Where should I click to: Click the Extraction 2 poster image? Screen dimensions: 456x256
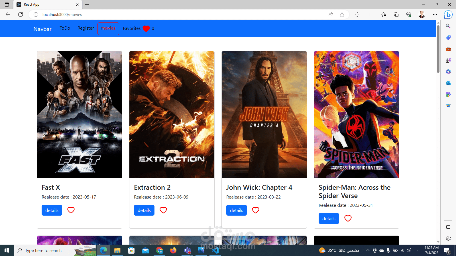[172, 115]
